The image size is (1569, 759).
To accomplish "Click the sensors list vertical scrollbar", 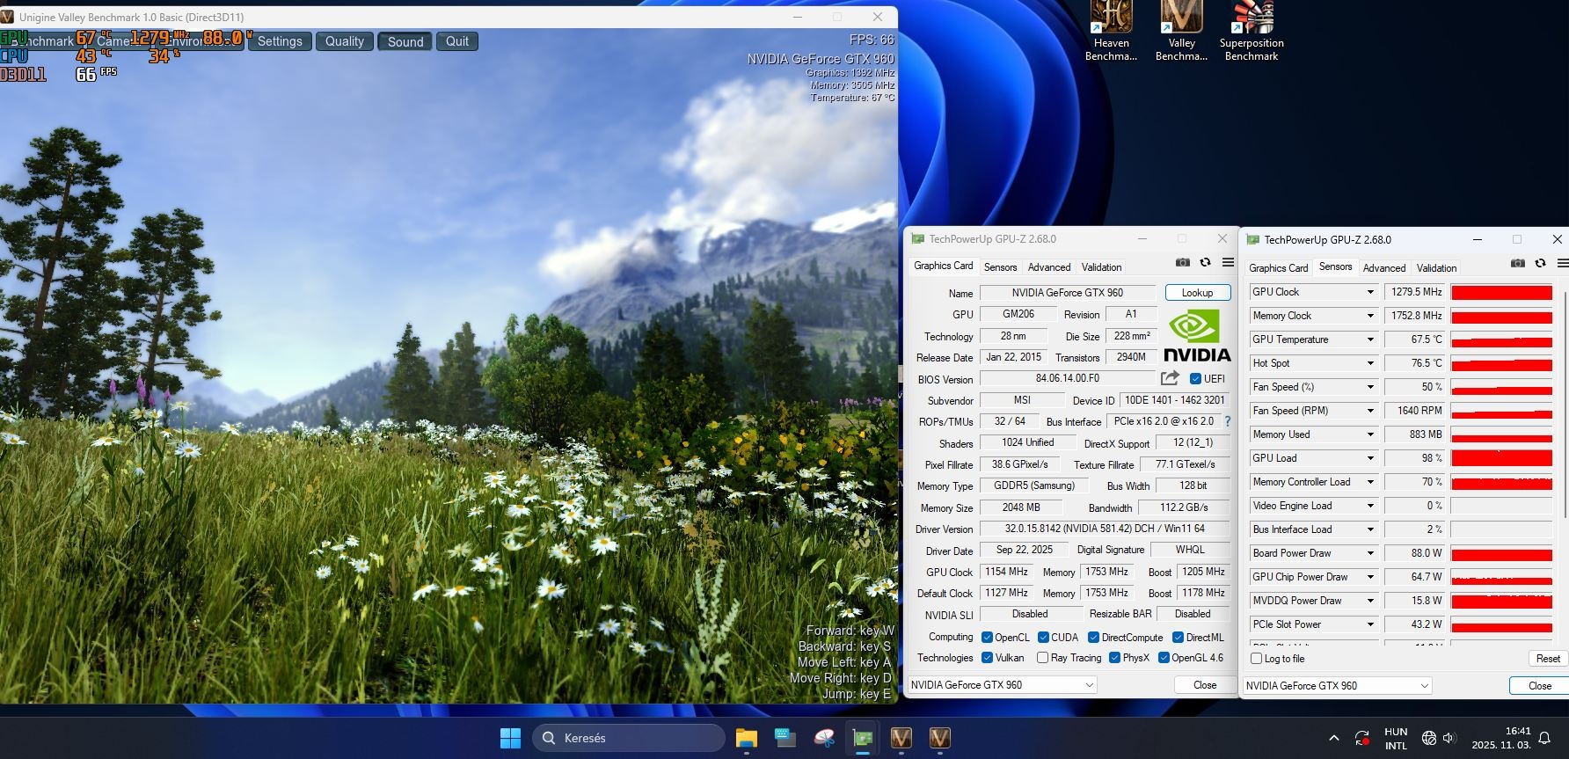I will click(x=1565, y=405).
